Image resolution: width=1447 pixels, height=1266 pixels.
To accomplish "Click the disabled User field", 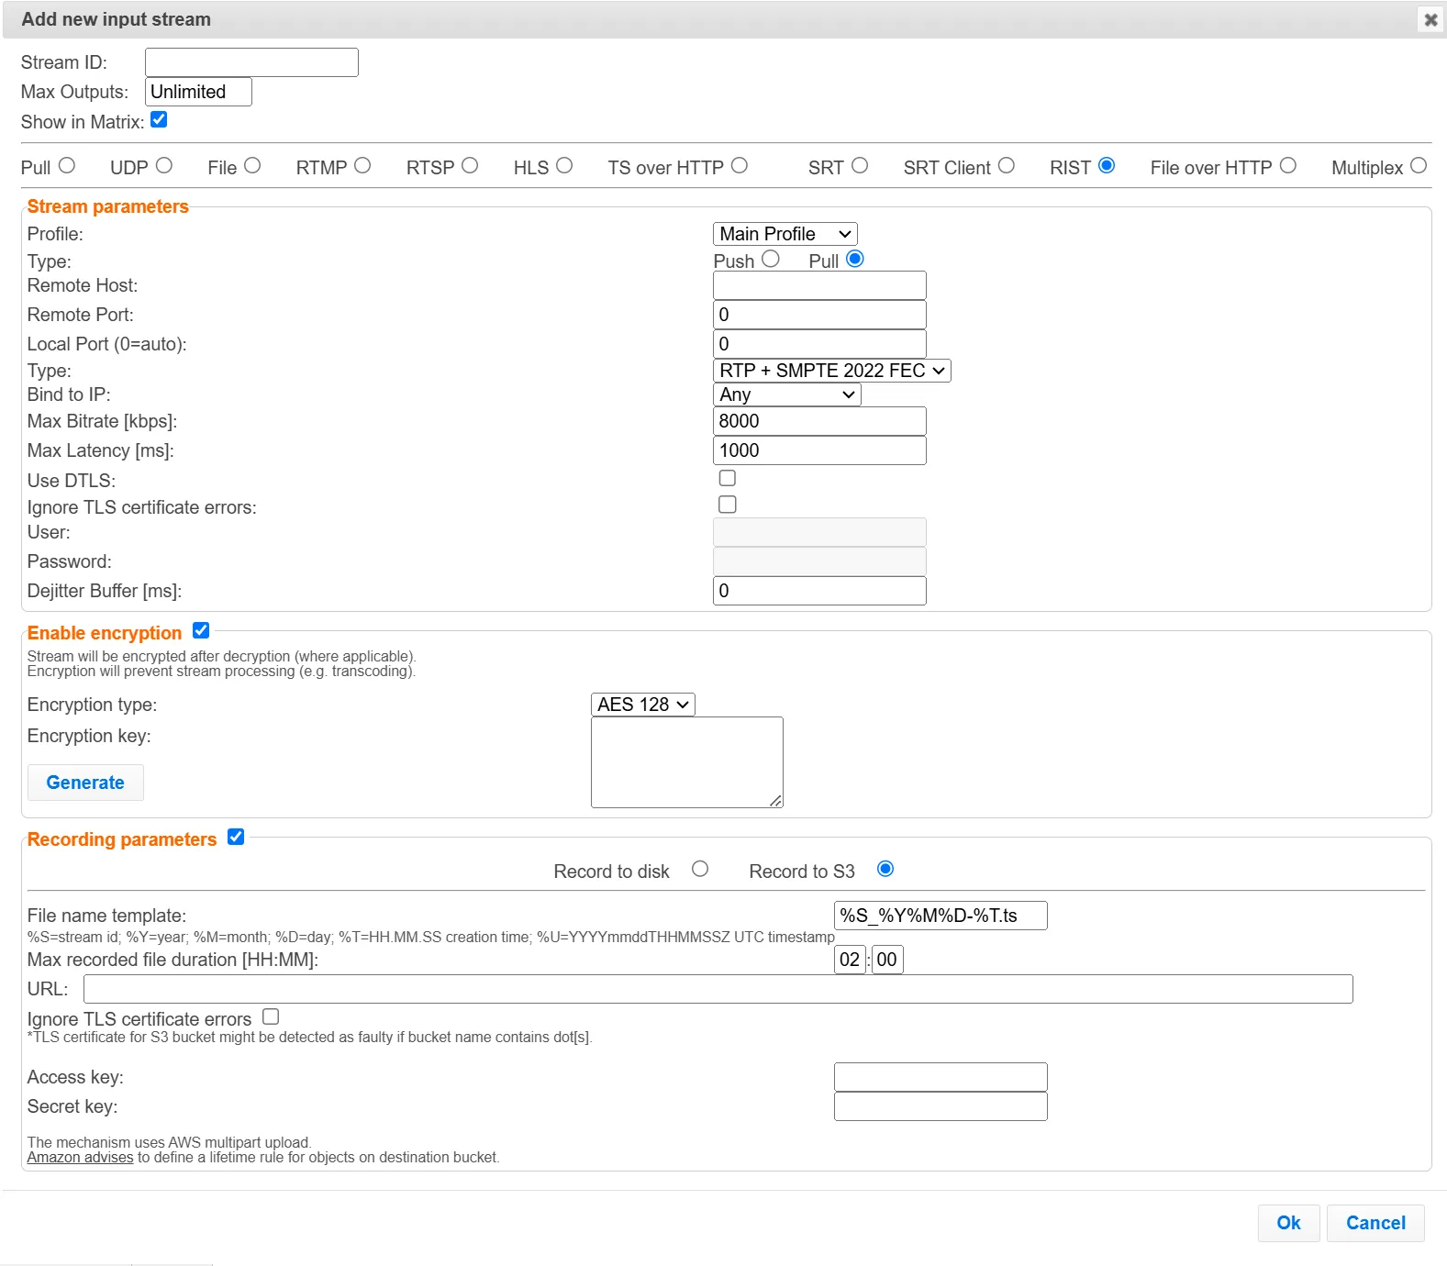I will pyautogui.click(x=819, y=532).
